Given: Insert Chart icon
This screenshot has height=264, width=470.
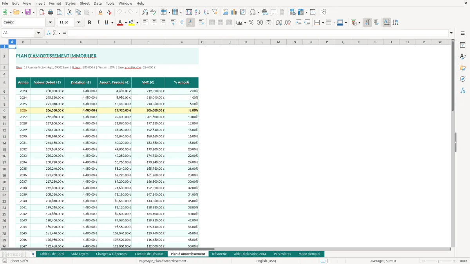Looking at the screenshot, I should [x=234, y=12].
